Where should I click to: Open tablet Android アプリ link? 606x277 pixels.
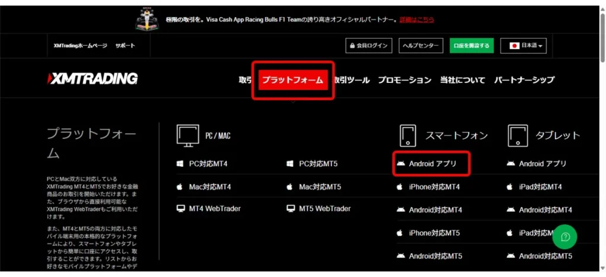(x=543, y=164)
